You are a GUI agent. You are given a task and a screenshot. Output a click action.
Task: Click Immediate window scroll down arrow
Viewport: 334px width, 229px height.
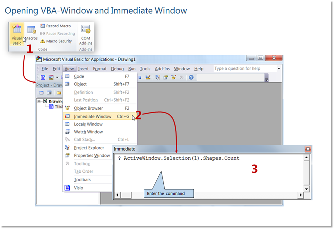[306, 189]
